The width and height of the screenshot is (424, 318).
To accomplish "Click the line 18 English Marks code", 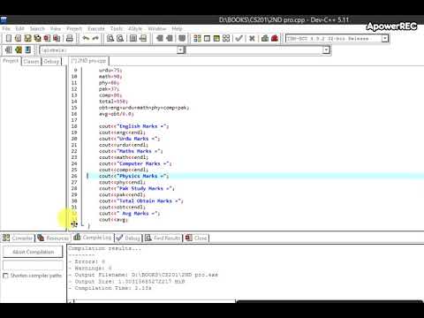I will click(133, 126).
